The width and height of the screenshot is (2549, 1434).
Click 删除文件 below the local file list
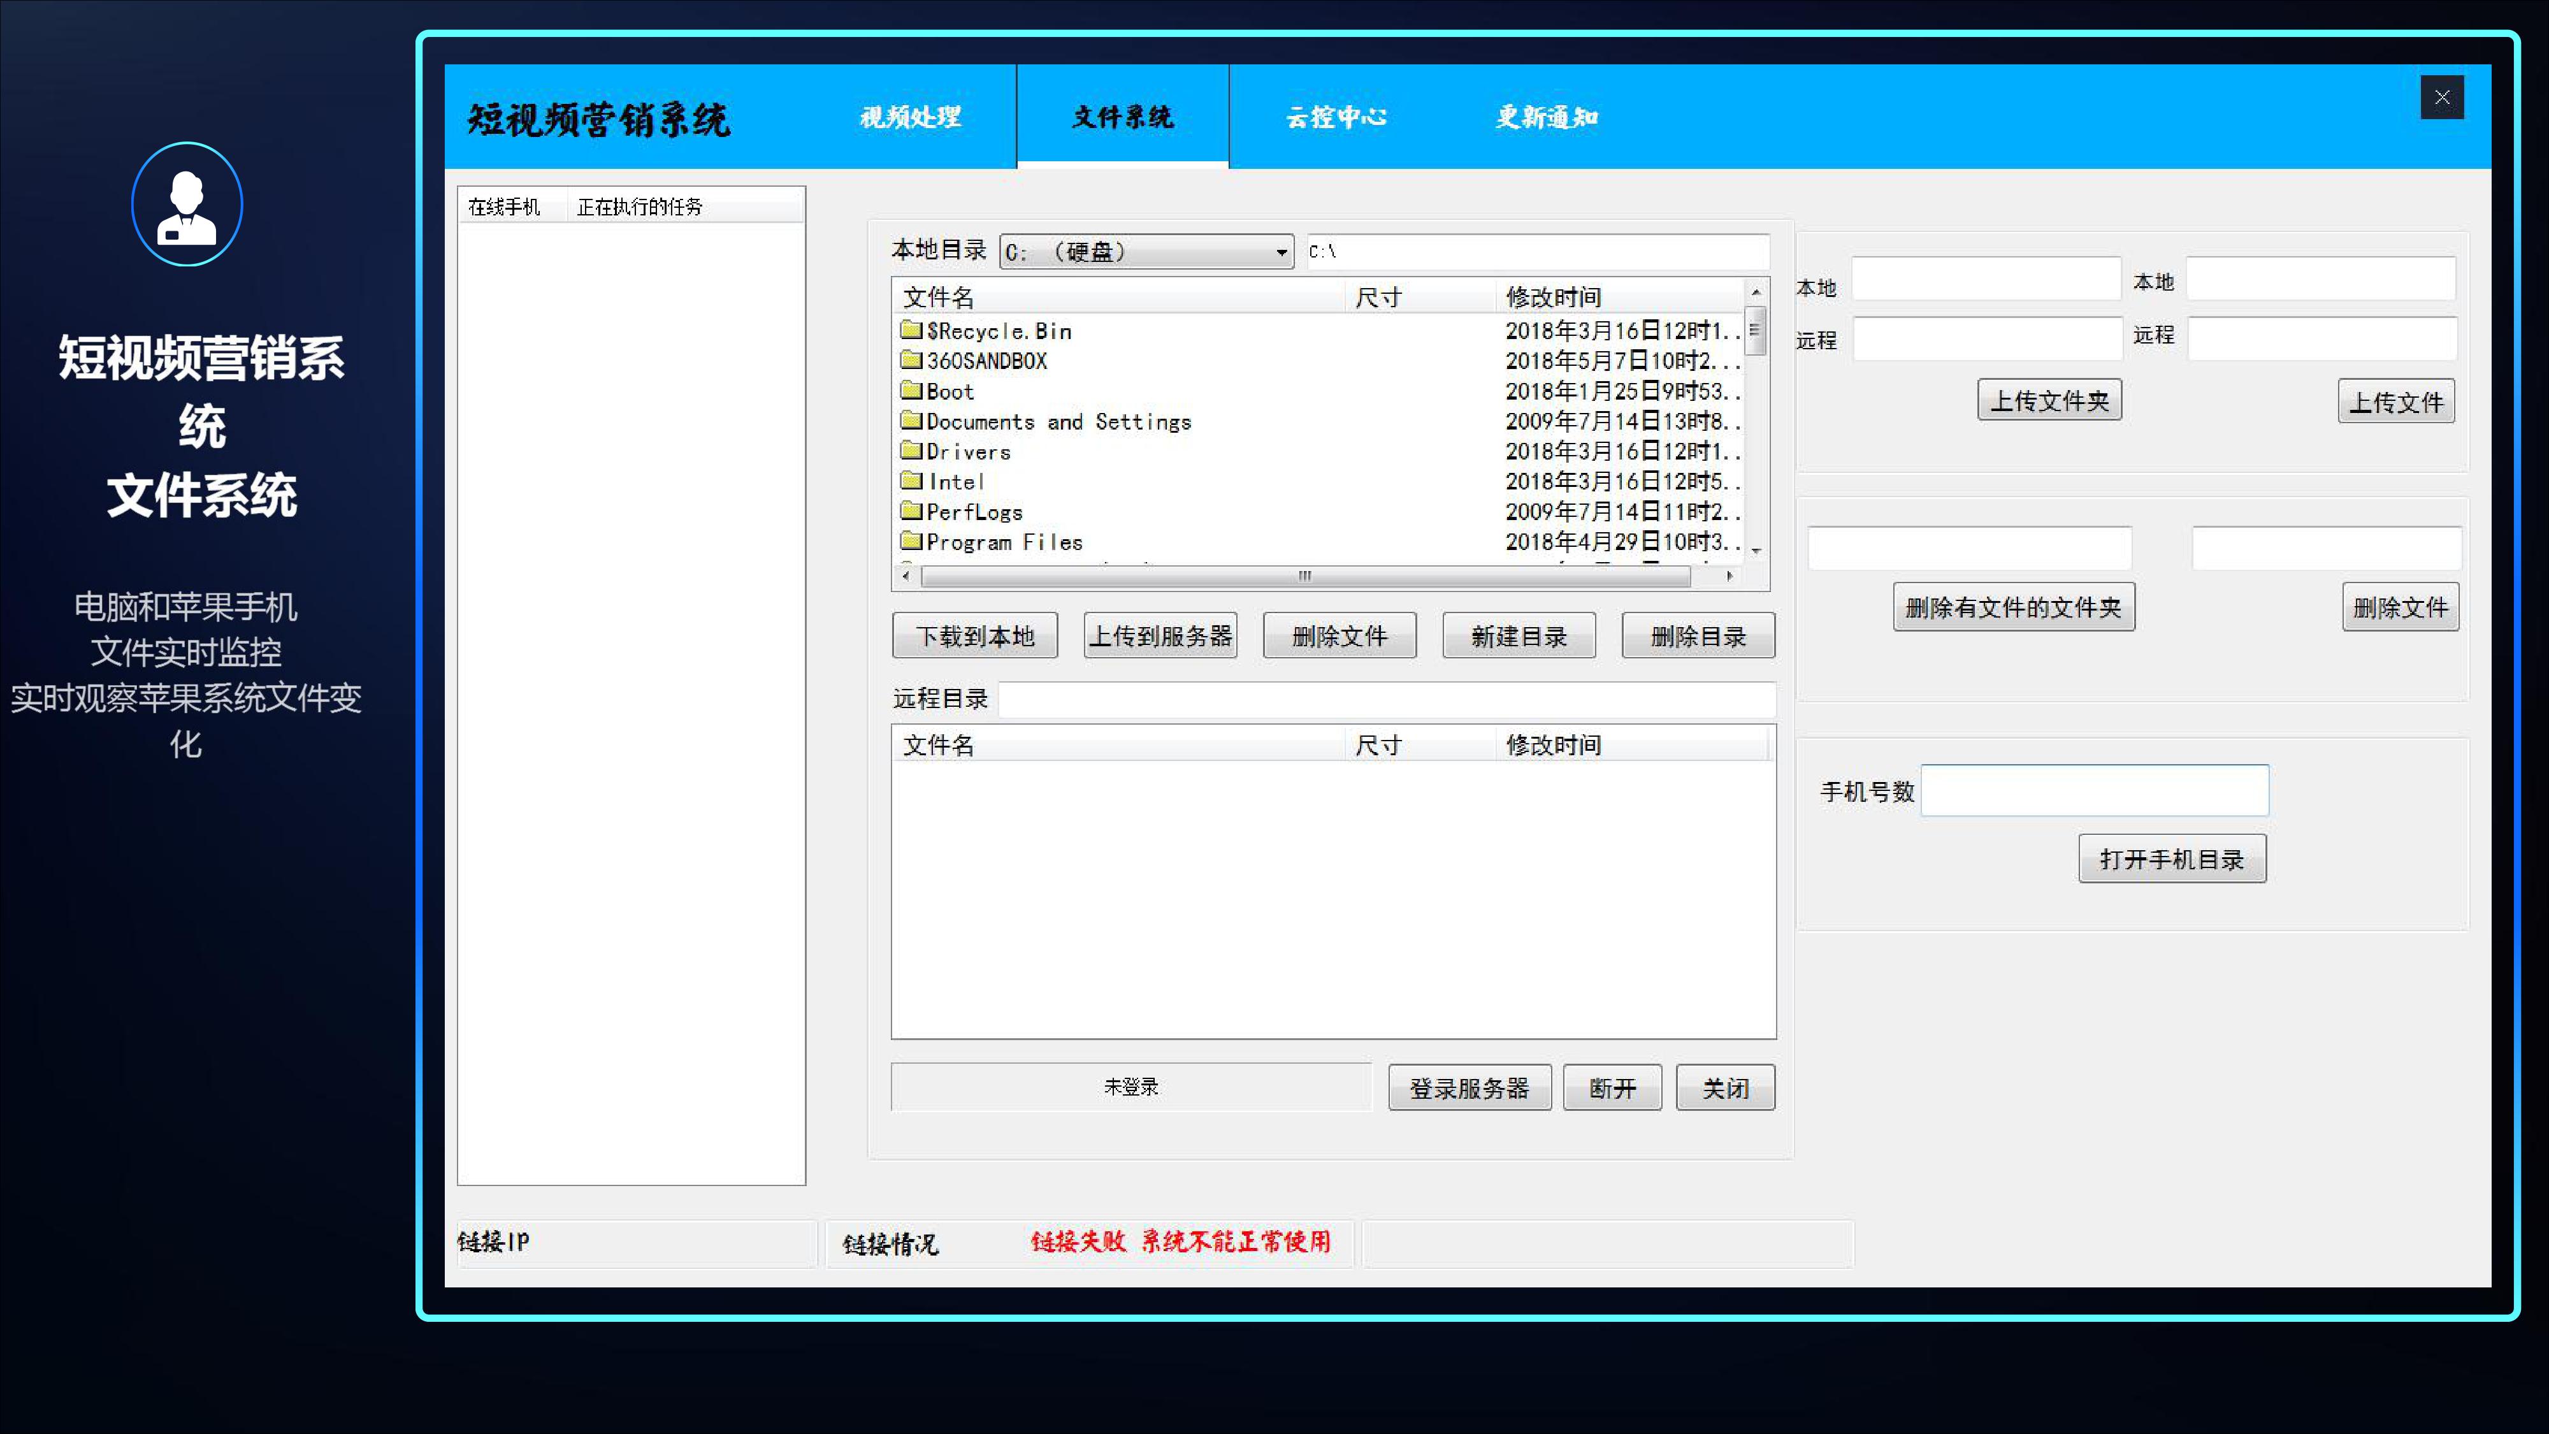point(1339,635)
